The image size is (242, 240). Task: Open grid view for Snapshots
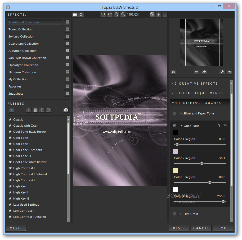pyautogui.click(x=67, y=93)
